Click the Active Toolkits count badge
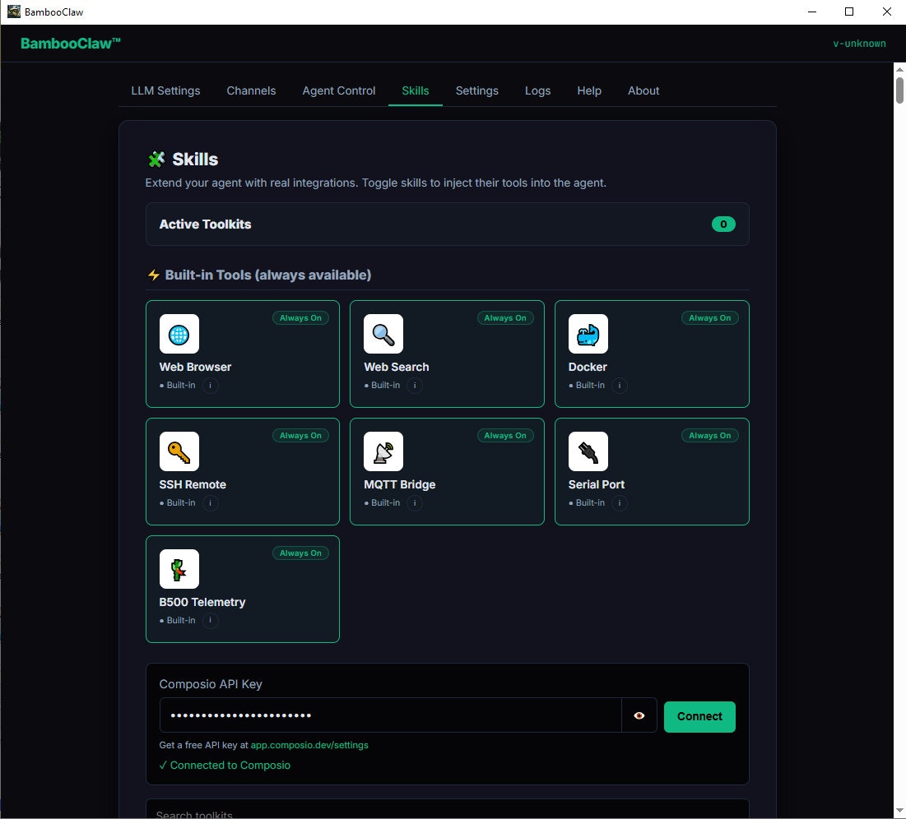The image size is (906, 819). tap(723, 224)
